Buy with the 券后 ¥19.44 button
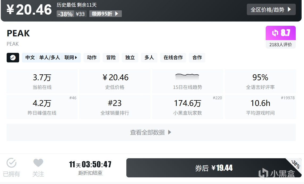 click(x=214, y=168)
